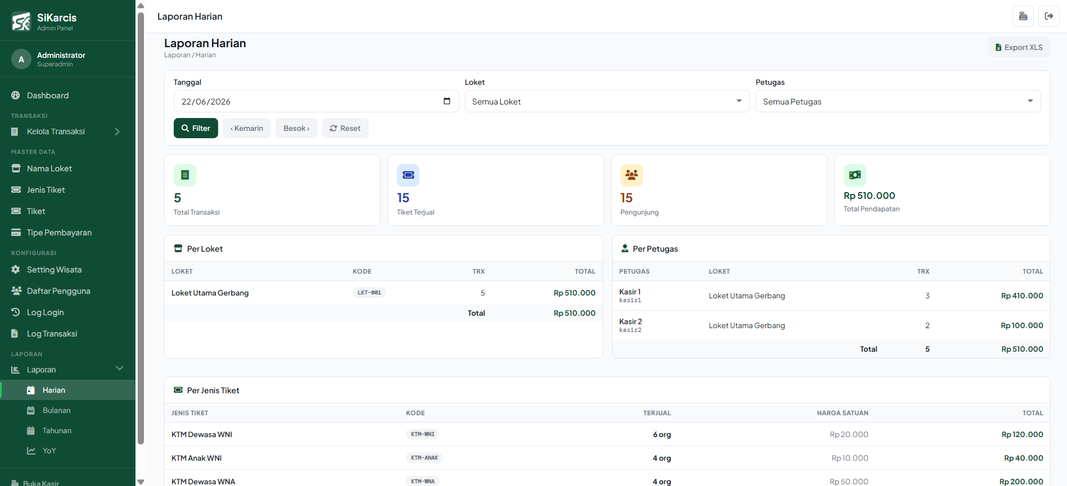This screenshot has height=486, width=1067.
Task: Click the HARGA SATUAN column header
Action: coord(843,413)
